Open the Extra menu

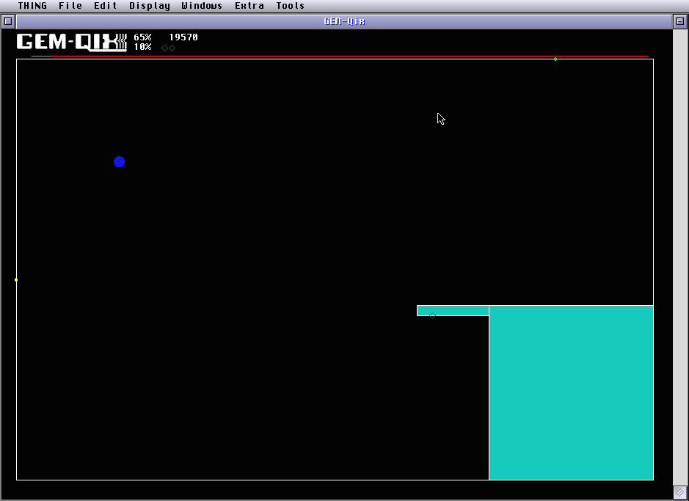coord(249,6)
